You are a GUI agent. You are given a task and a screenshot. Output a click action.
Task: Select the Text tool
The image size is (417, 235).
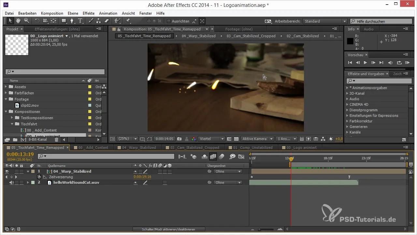[80, 21]
